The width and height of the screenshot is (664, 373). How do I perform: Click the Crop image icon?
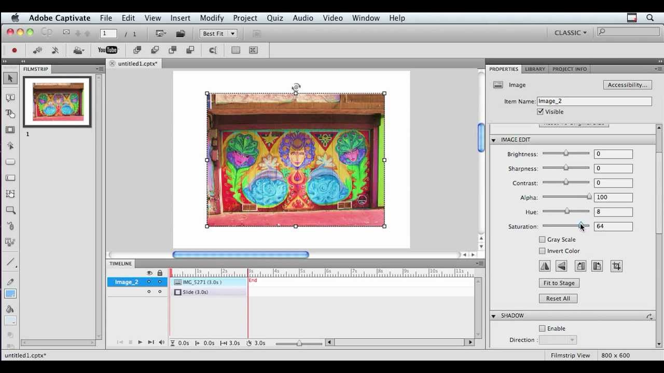[616, 266]
